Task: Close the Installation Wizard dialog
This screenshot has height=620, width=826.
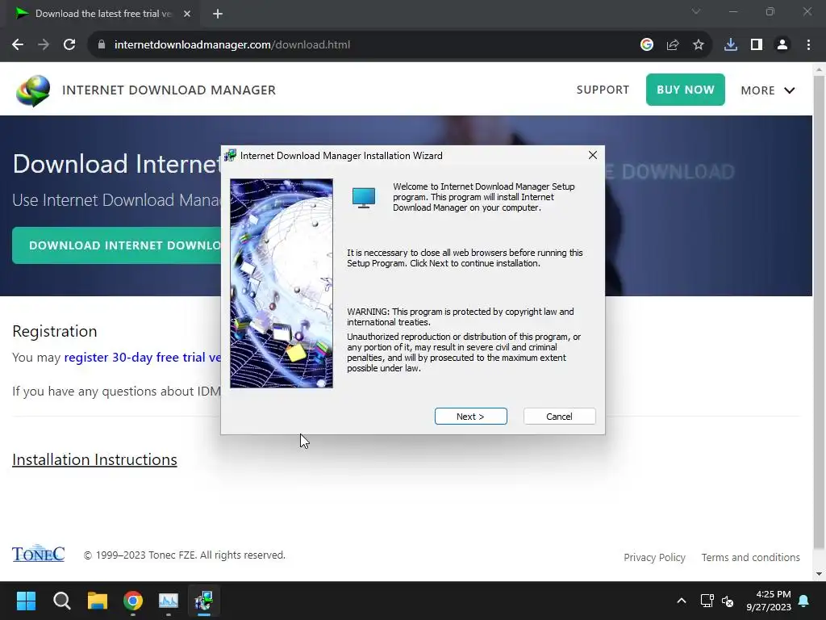Action: click(593, 155)
